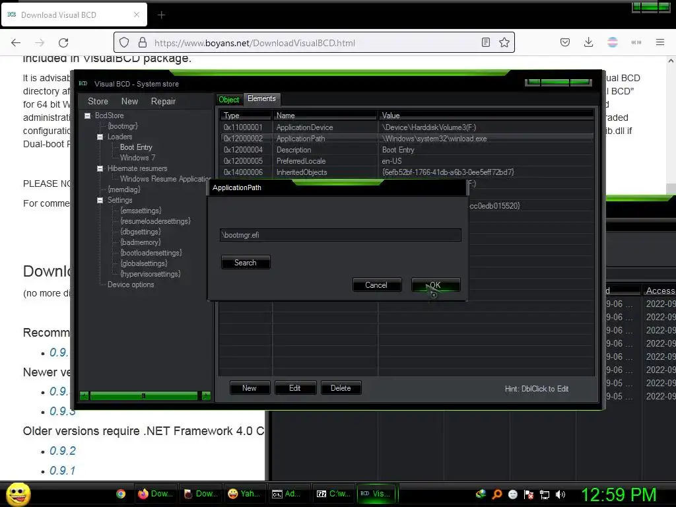Select {badmemory} tree item
676x507 pixels.
point(141,242)
